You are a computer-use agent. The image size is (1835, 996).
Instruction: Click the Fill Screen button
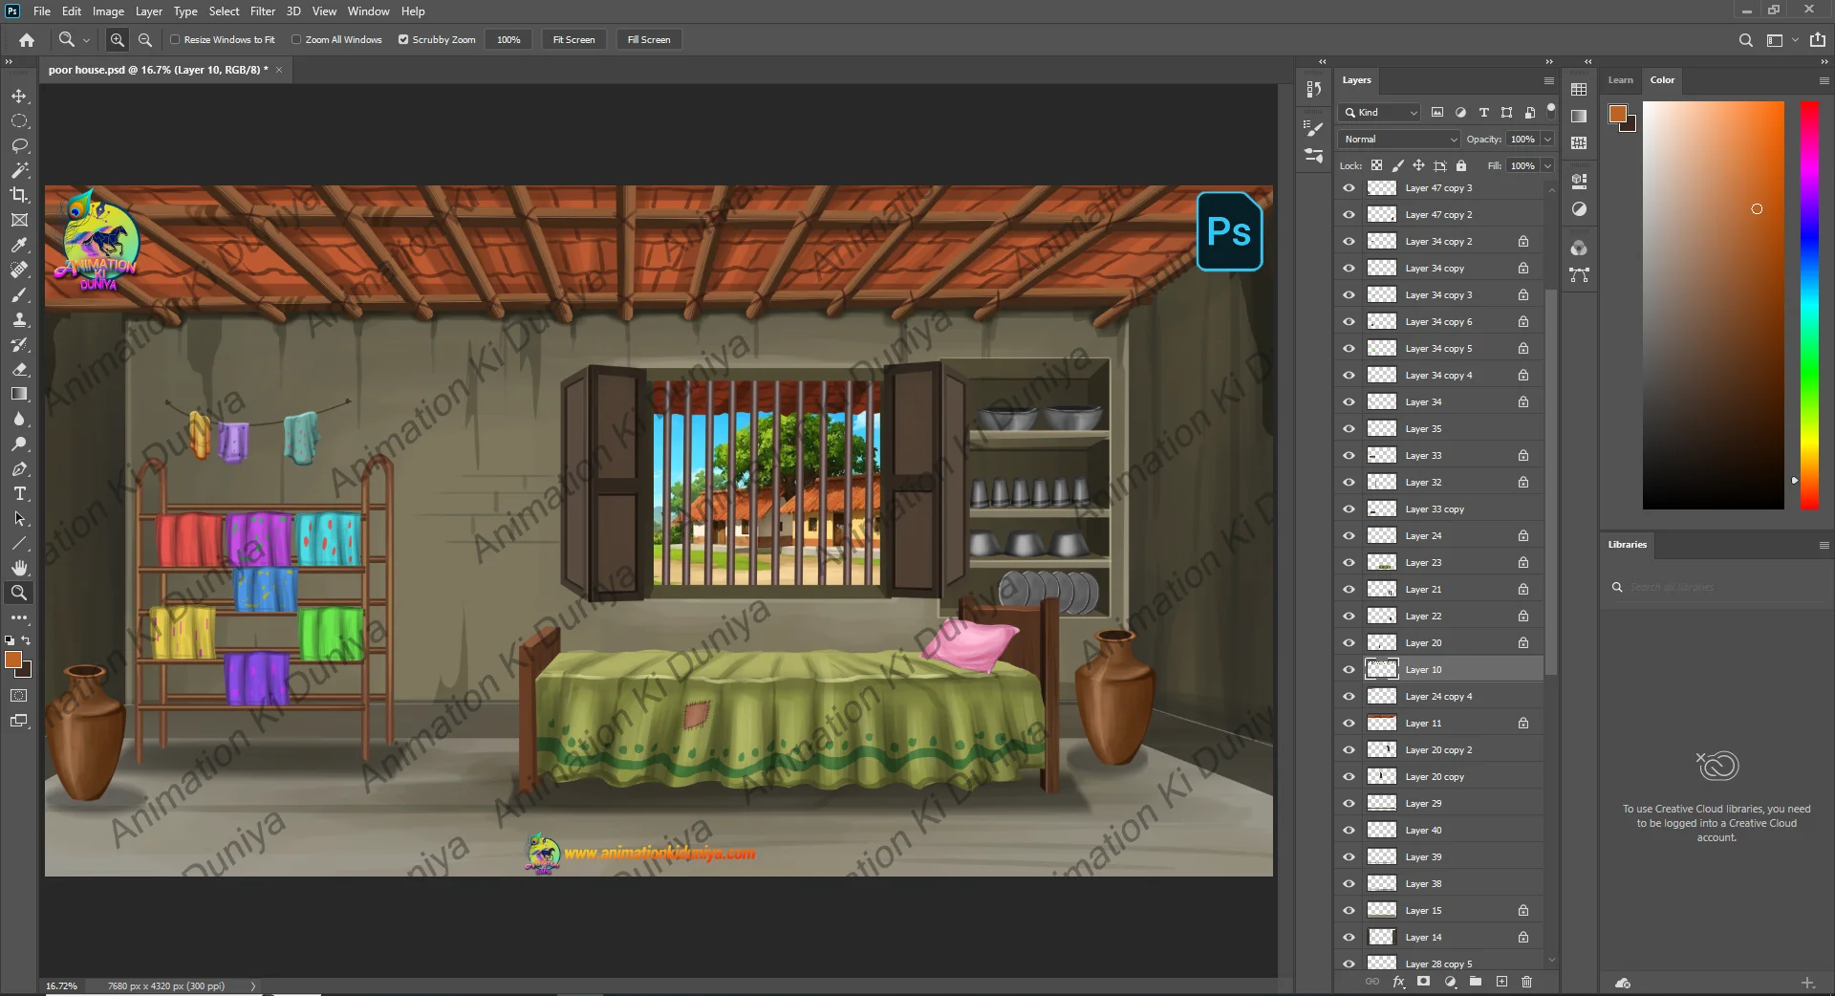pos(648,40)
